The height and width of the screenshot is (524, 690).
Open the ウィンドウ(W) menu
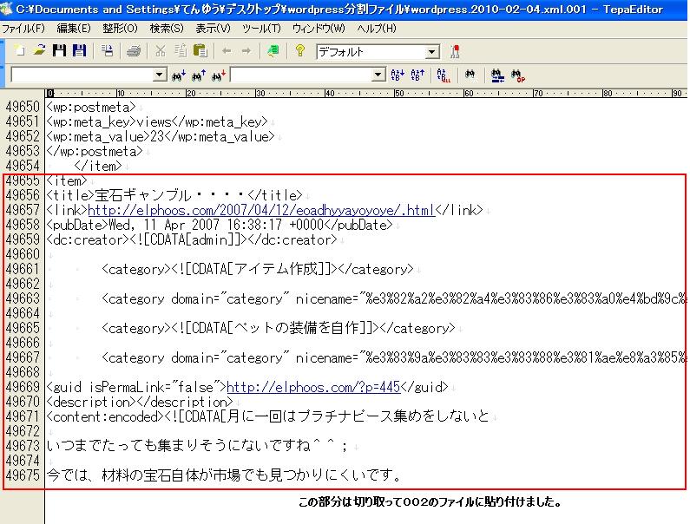(x=319, y=29)
